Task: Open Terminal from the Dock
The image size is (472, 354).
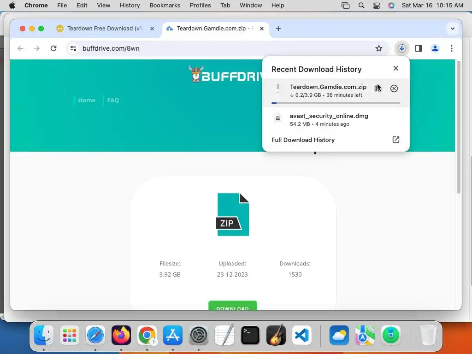Action: point(250,335)
